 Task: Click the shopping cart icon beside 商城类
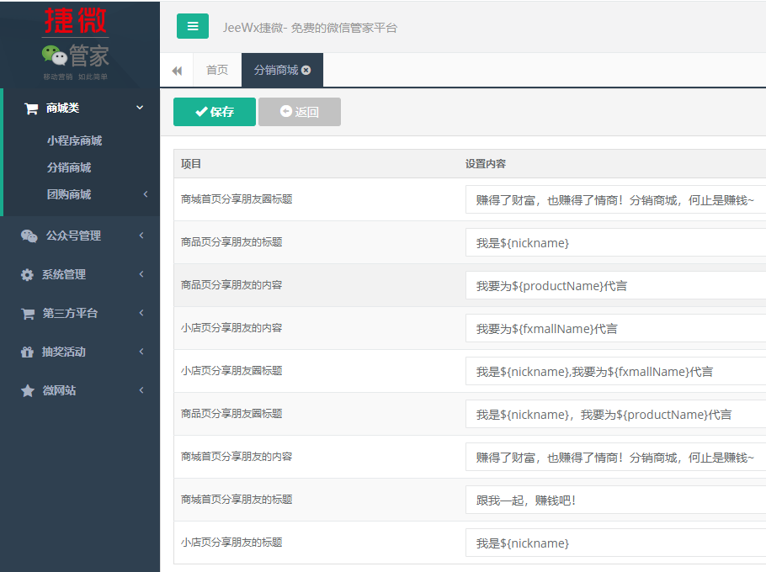[x=31, y=109]
